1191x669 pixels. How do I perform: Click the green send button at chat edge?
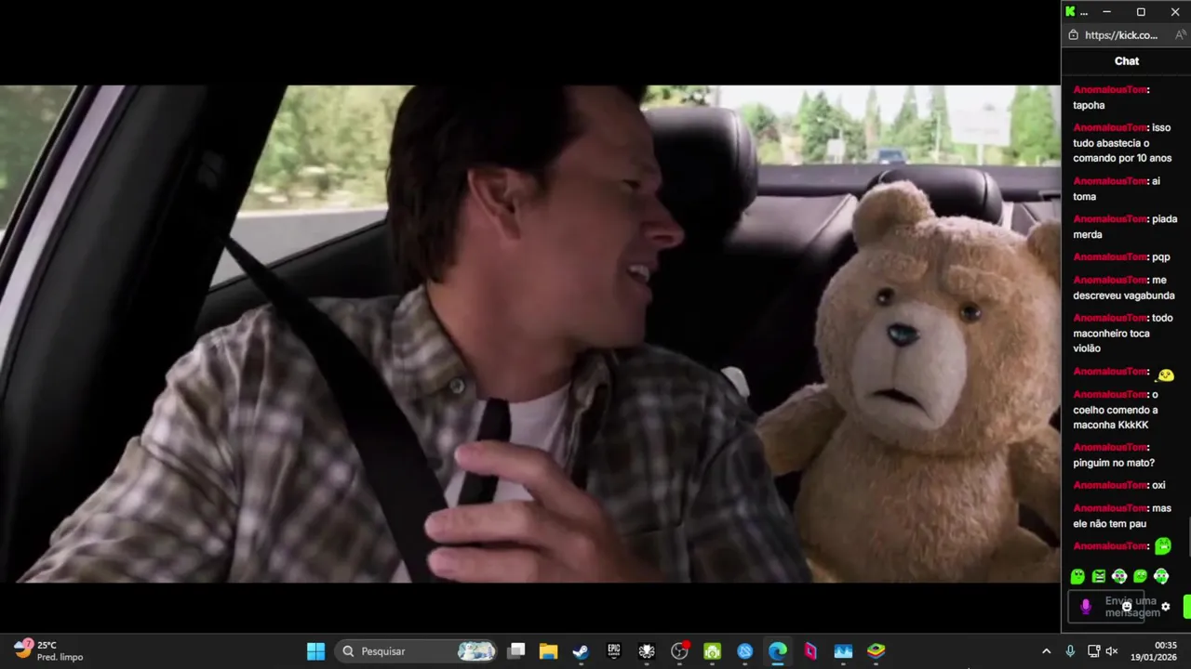tap(1187, 607)
